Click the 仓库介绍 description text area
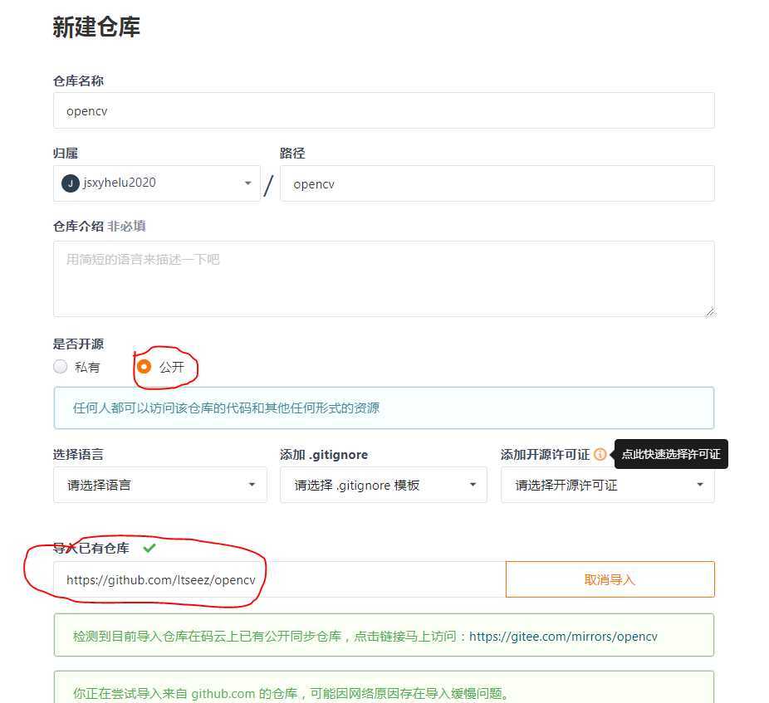This screenshot has width=769, height=703. (x=384, y=278)
